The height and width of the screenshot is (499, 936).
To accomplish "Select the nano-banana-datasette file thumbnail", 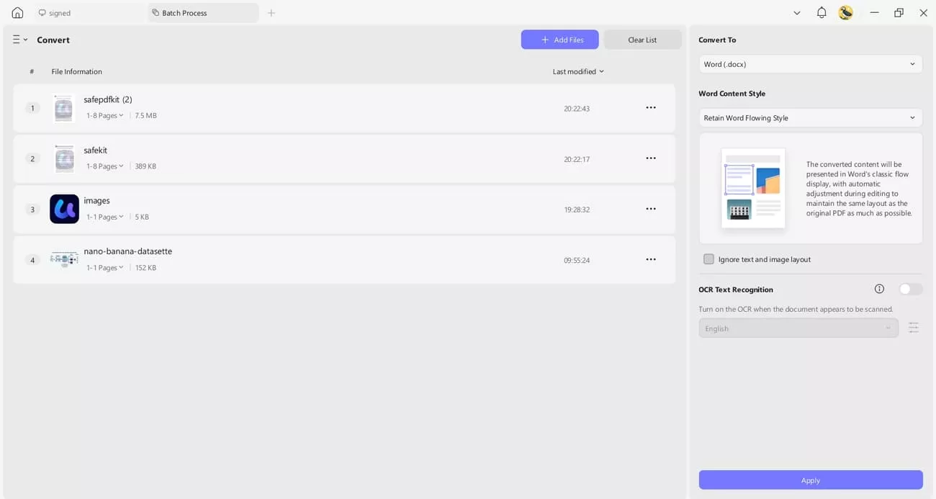I will pyautogui.click(x=64, y=259).
